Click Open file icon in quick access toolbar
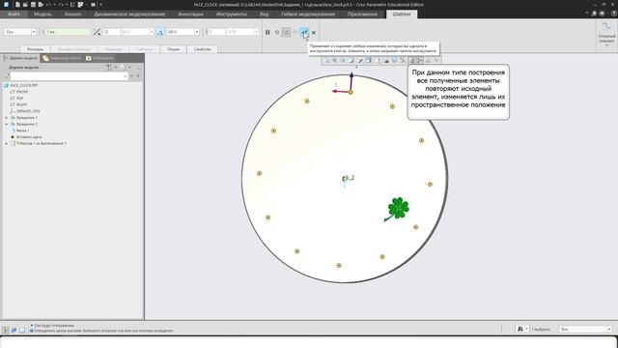 pyautogui.click(x=25, y=4)
